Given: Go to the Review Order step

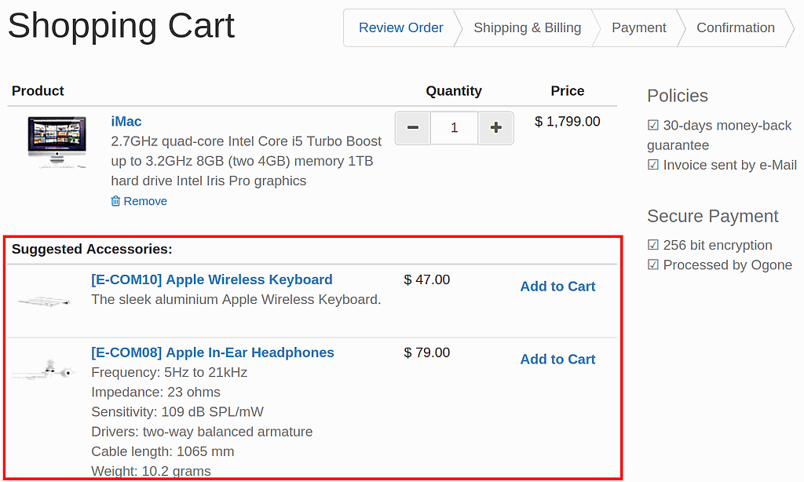Looking at the screenshot, I should coord(400,28).
